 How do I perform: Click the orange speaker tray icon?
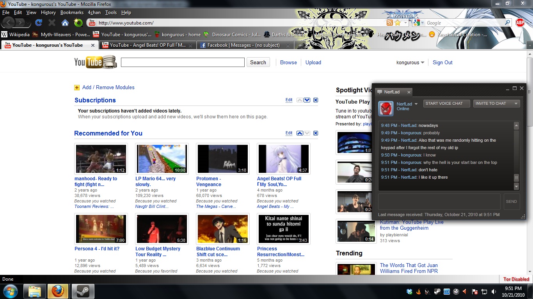pos(465,292)
